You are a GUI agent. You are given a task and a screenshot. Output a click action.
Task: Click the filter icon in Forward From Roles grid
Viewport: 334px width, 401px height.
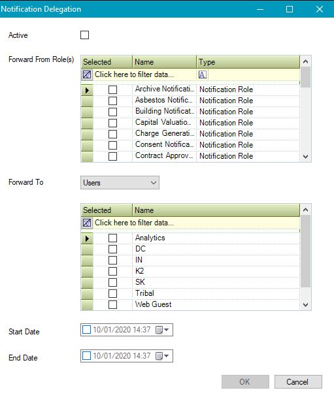point(87,74)
